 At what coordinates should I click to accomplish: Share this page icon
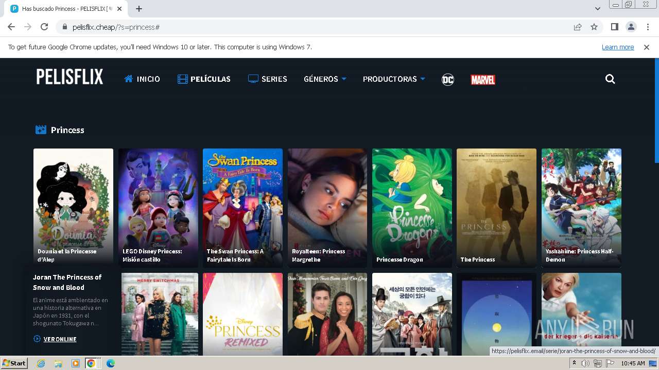click(578, 27)
